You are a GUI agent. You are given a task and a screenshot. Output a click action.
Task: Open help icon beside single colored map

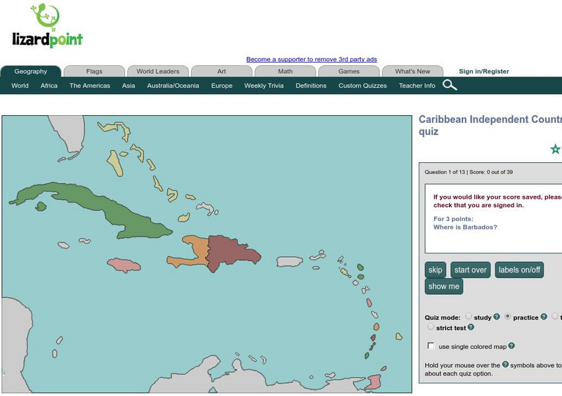tap(511, 346)
